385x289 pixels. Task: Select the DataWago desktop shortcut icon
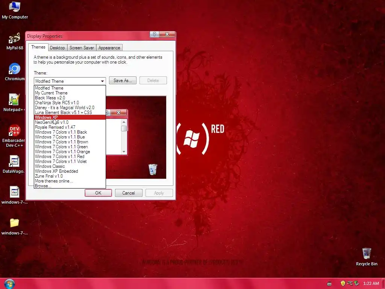14,164
